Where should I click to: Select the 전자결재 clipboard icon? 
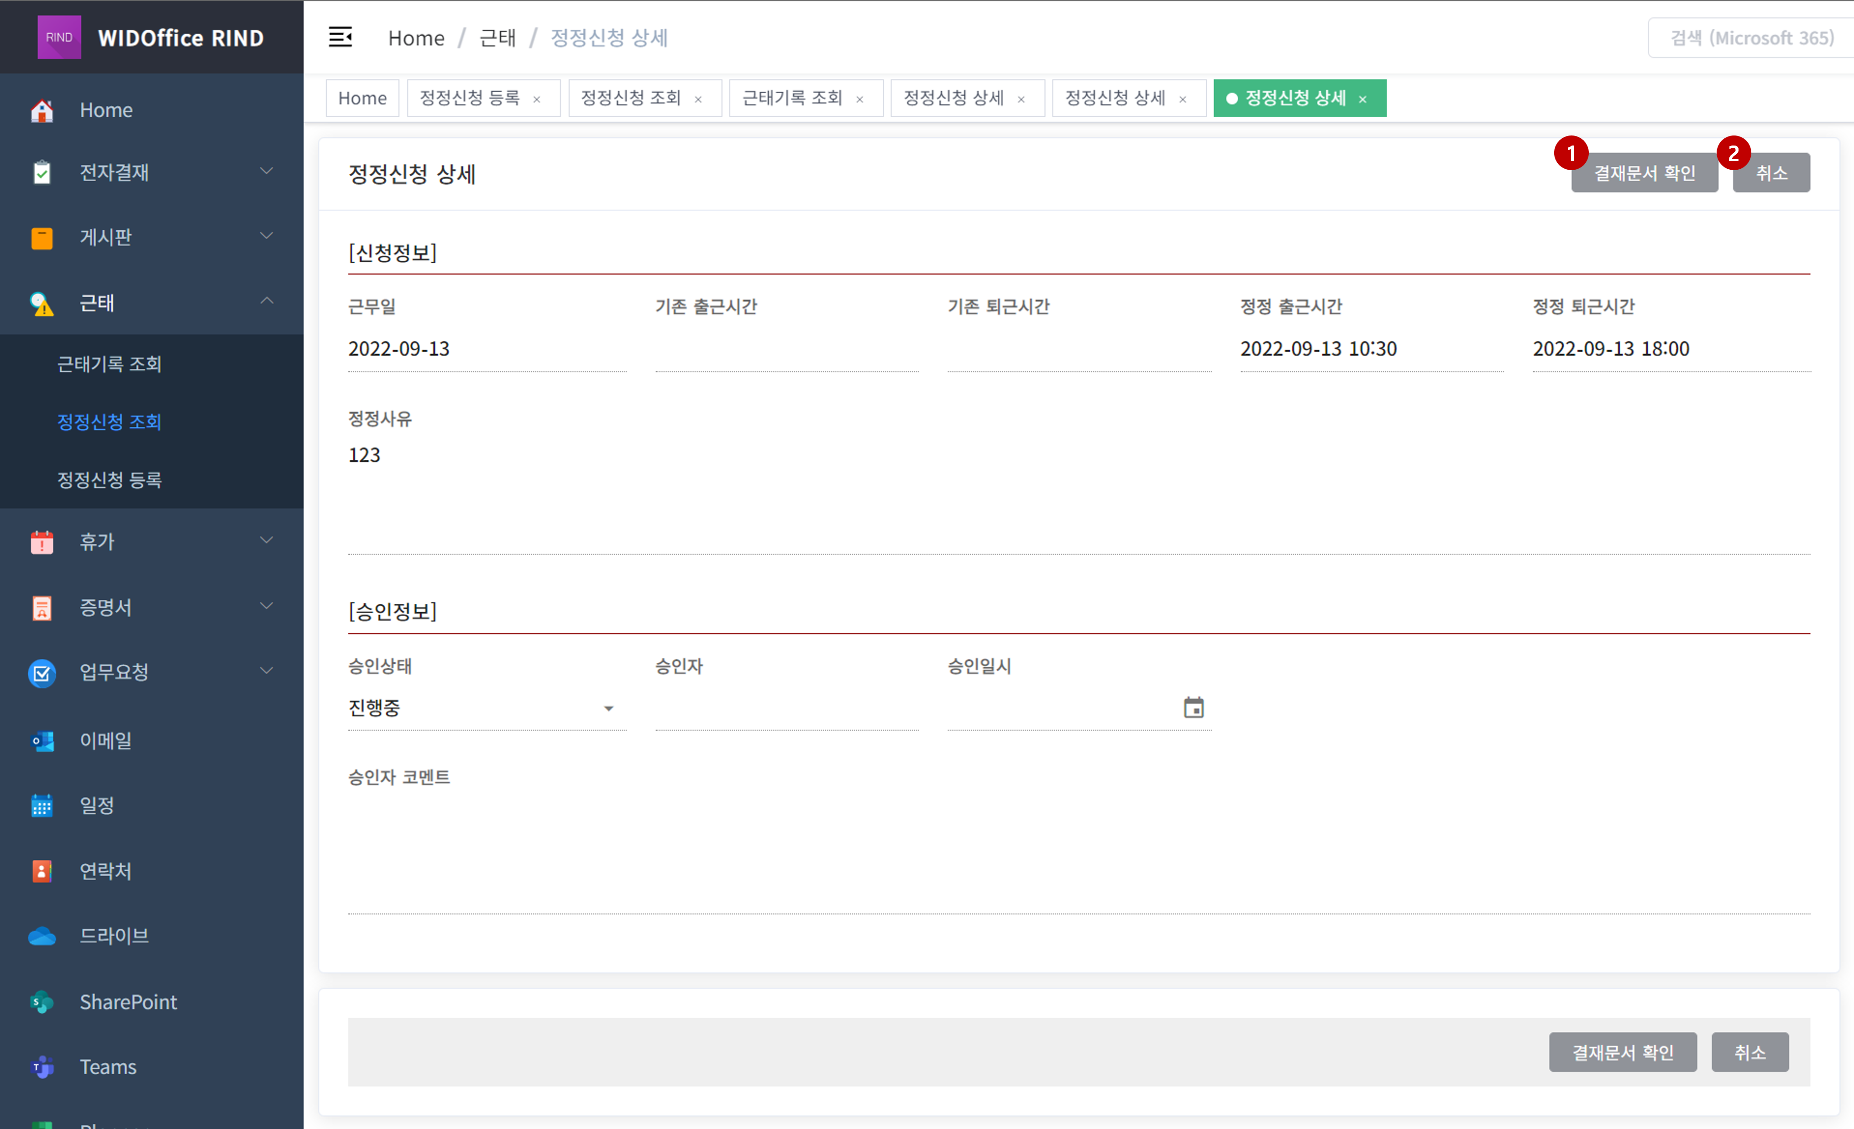42,172
